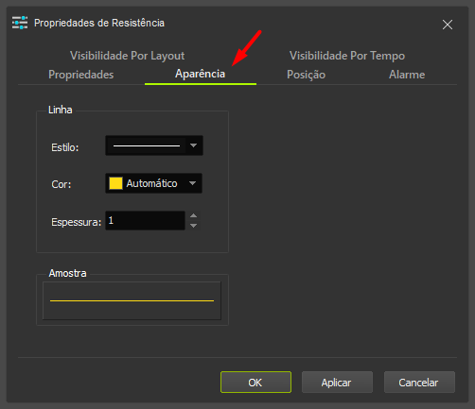The width and height of the screenshot is (475, 409).
Task: Click the Estilo: label
Action: [x=65, y=147]
